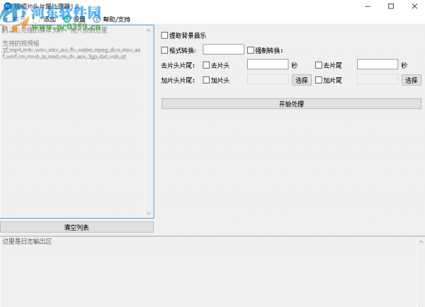Enable the 去片头 checkbox
Image resolution: width=425 pixels, height=307 pixels.
[207, 65]
